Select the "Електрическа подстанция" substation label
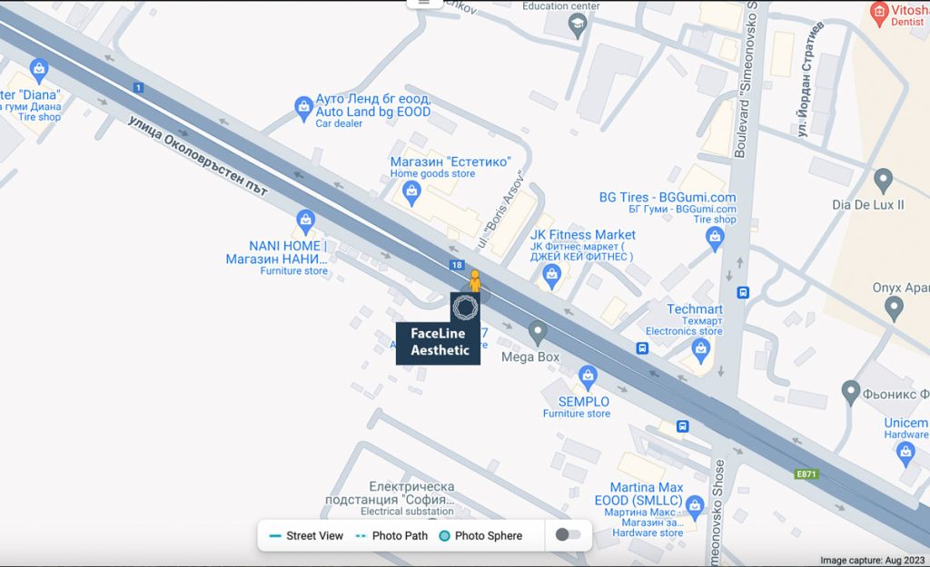 (391, 493)
